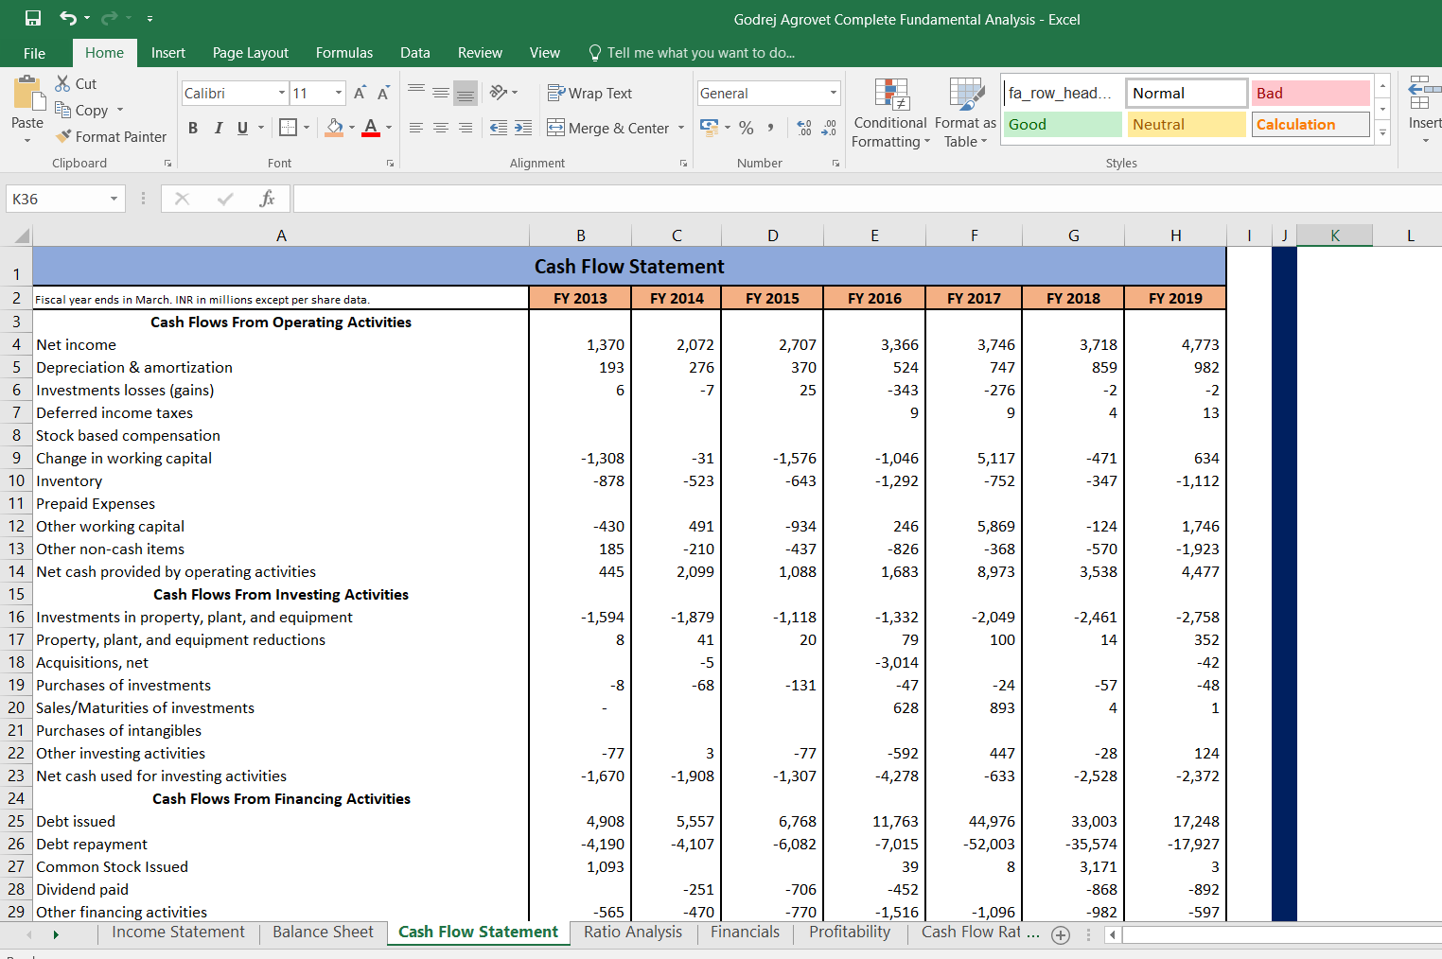Screen dimensions: 1442x959
Task: Apply the Neutral cell style
Action: 1186,124
